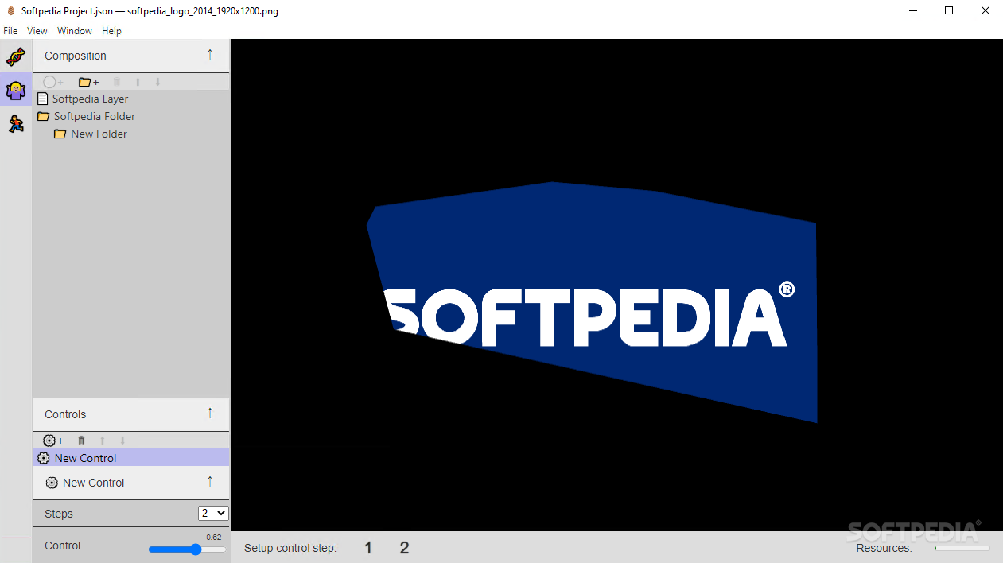
Task: Click the 'Resources:' status label
Action: [x=884, y=548]
